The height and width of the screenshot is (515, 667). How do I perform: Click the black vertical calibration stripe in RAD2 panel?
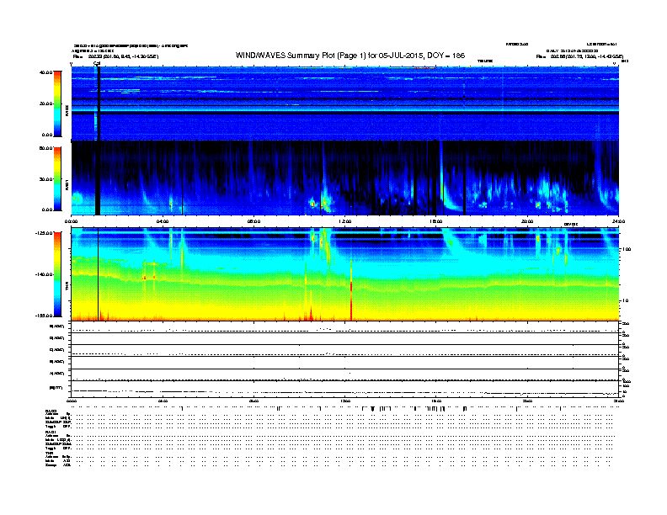pyautogui.click(x=99, y=101)
